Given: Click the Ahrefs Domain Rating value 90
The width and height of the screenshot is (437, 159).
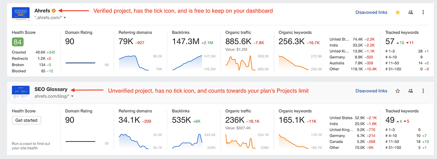Looking at the screenshot, I should point(70,42).
